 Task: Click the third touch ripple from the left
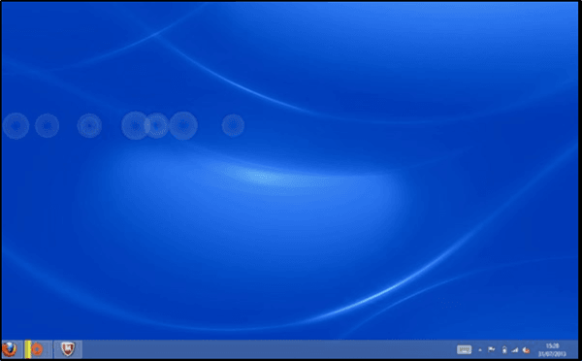tap(89, 125)
